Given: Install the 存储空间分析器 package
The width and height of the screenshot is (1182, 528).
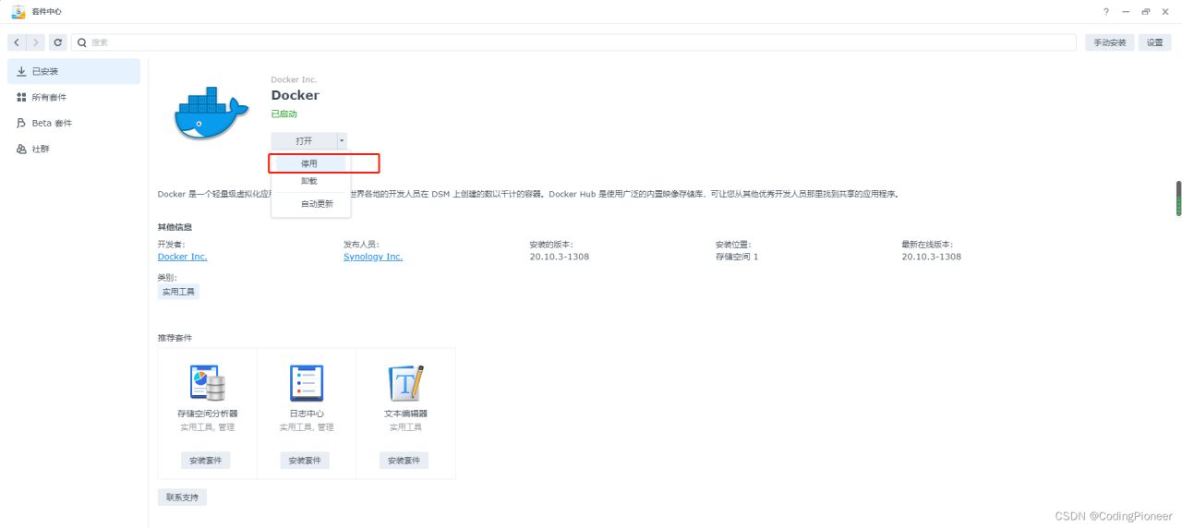Looking at the screenshot, I should (x=206, y=461).
